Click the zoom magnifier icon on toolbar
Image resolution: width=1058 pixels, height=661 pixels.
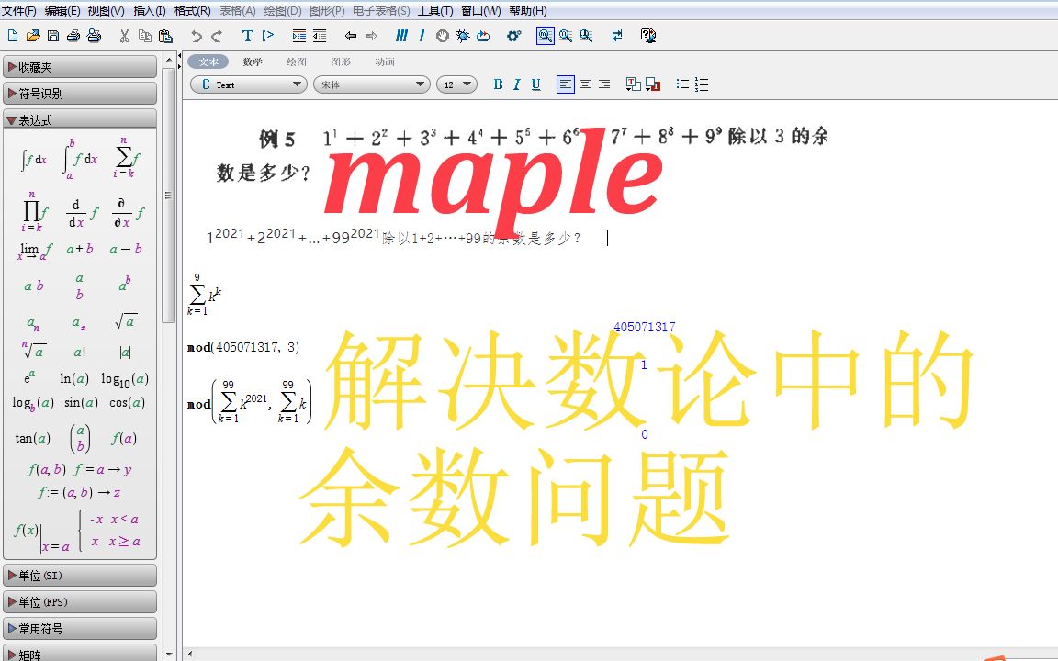546,36
